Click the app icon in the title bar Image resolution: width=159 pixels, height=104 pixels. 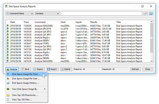(x=6, y=6)
